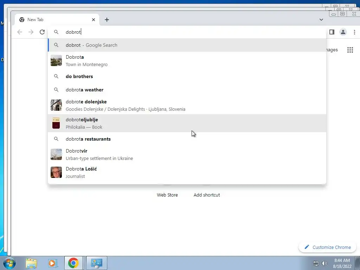Select 'dobrote dolenjske' suggestion
Screen dimensions: 360x270
point(187,105)
